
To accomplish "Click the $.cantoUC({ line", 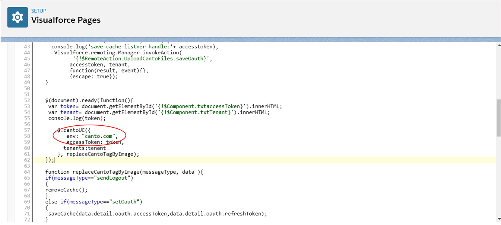I will pos(74,130).
